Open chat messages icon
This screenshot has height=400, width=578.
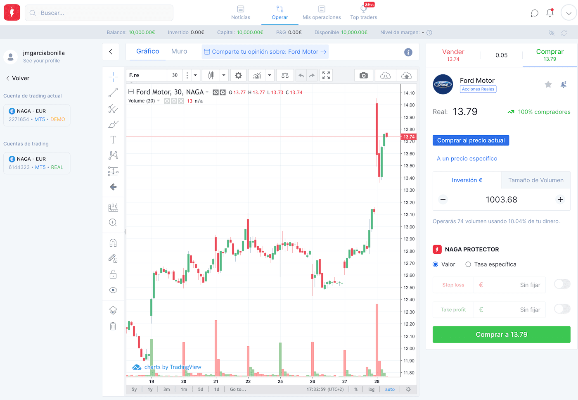535,13
